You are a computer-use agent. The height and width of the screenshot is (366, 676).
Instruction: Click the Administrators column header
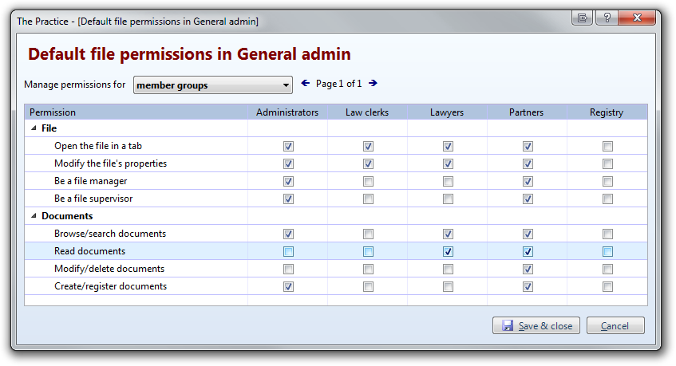[287, 112]
